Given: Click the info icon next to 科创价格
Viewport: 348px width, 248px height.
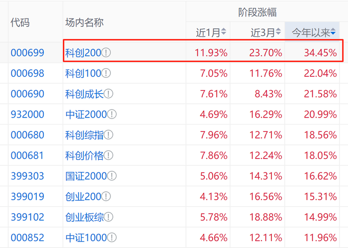Looking at the screenshot, I should pyautogui.click(x=108, y=155).
